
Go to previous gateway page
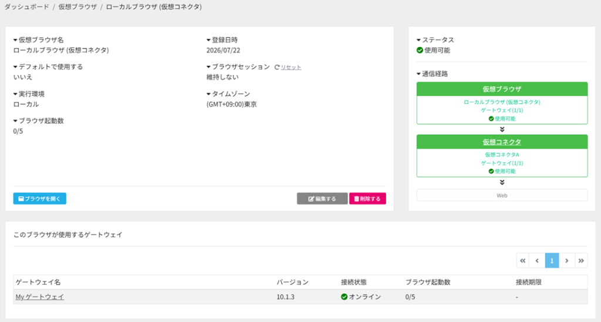537,261
